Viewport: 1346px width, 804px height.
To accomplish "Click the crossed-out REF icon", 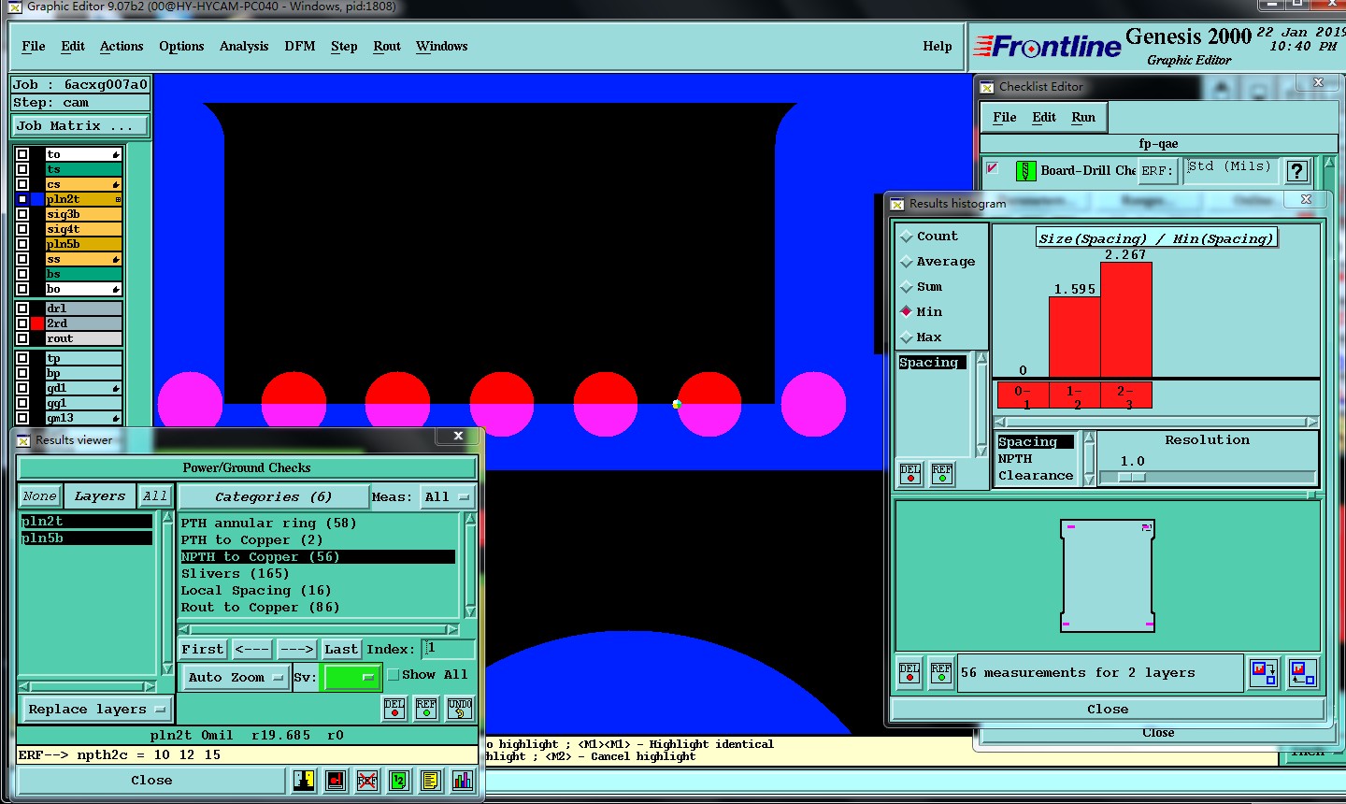I will click(367, 780).
